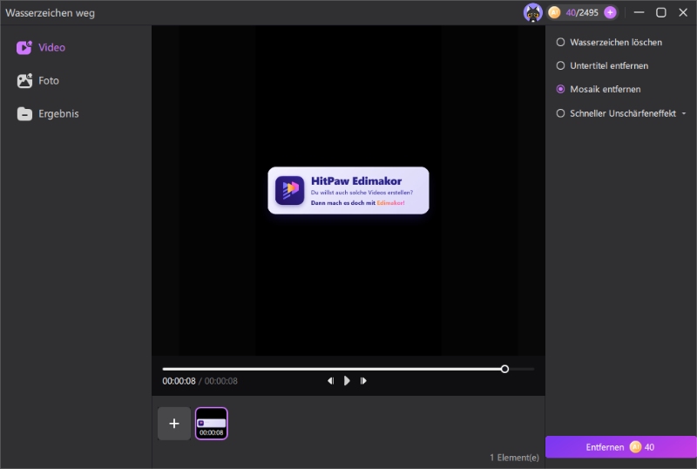Expand Schneller Unschärfeneffekt dropdown arrow
This screenshot has height=469, width=697.
click(x=684, y=113)
